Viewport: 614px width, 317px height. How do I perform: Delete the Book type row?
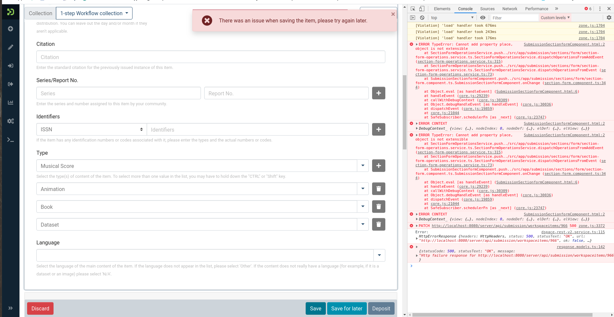379,206
